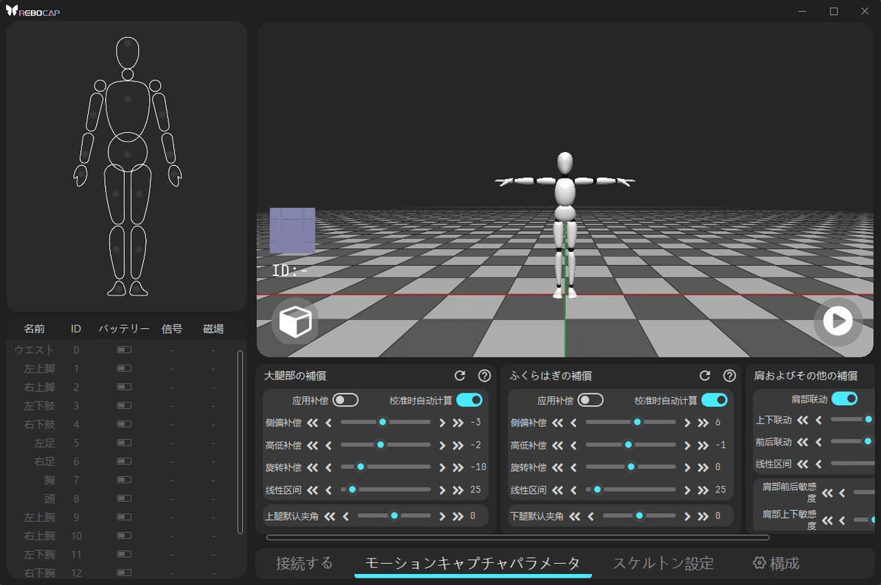Select the ウエスト tracker row
The height and width of the screenshot is (585, 881).
(120, 350)
